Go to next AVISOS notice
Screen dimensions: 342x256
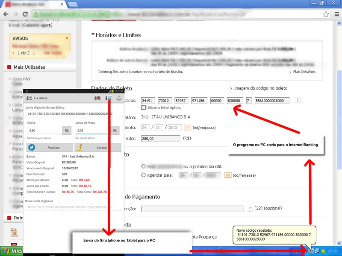point(34,53)
